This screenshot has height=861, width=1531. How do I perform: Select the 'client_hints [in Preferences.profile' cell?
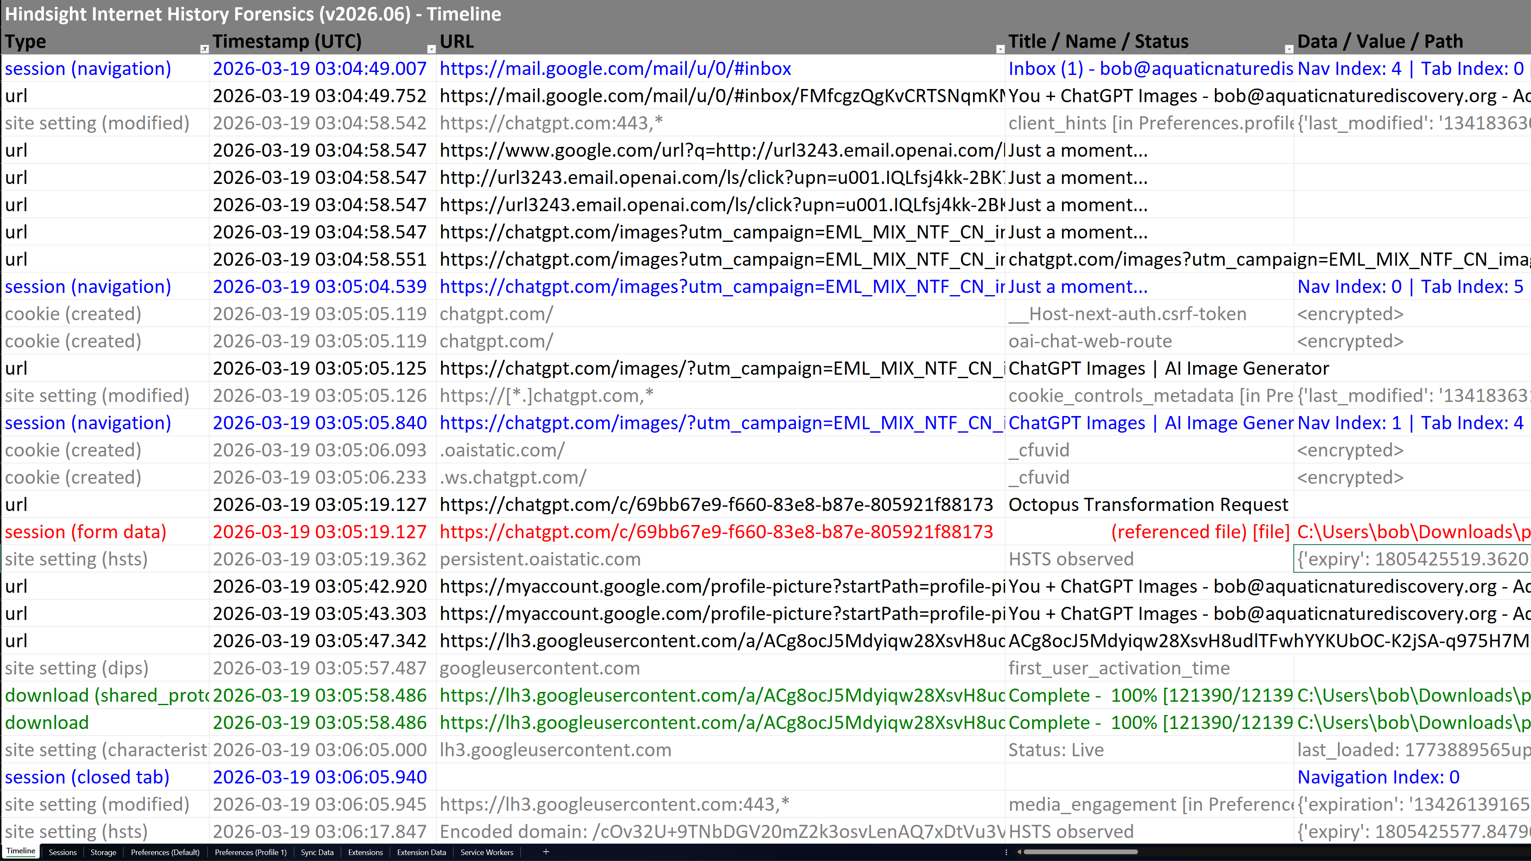(1149, 123)
